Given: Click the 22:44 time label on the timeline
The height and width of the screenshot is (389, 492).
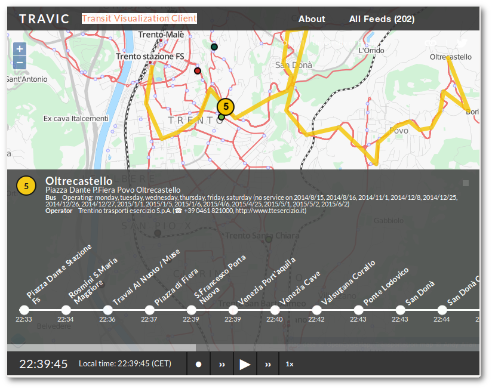Looking at the screenshot, I should (442, 319).
